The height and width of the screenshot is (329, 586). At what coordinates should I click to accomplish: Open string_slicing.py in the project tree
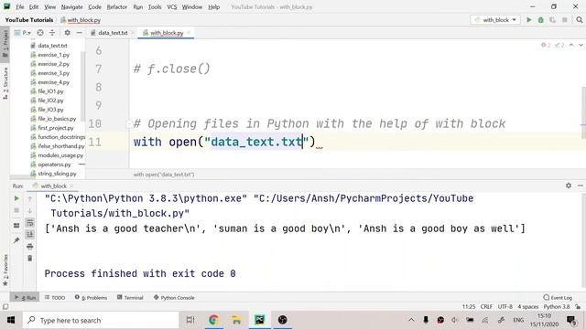[57, 174]
